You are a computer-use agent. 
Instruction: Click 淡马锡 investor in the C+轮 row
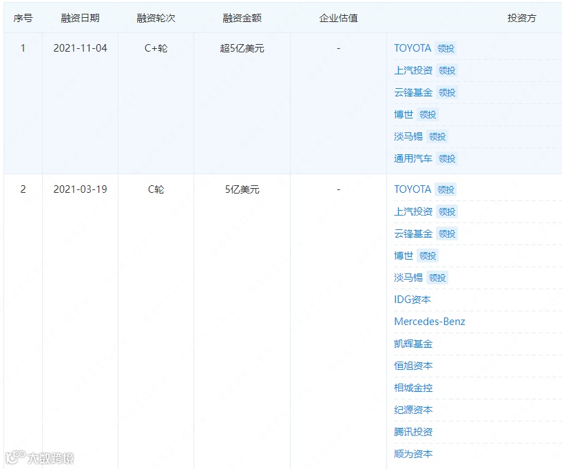coord(408,136)
